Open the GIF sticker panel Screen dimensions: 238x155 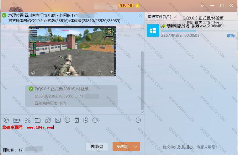(17, 120)
